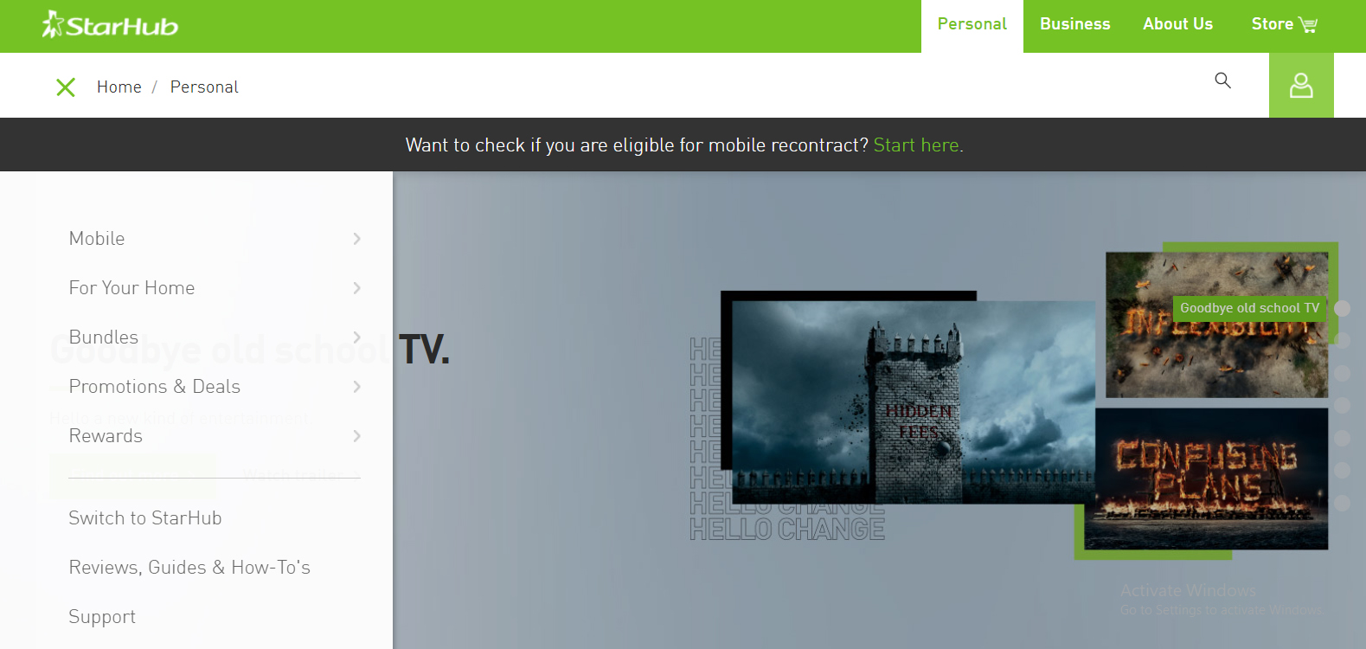Image resolution: width=1366 pixels, height=649 pixels.
Task: Switch to the Business tab
Action: click(1074, 24)
